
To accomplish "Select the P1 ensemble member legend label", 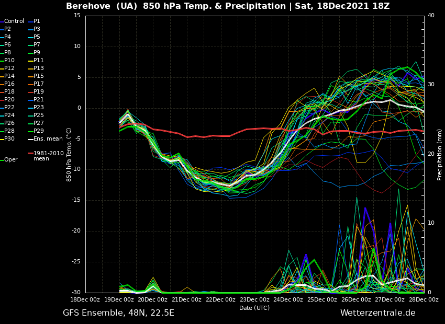I will pyautogui.click(x=37, y=21).
